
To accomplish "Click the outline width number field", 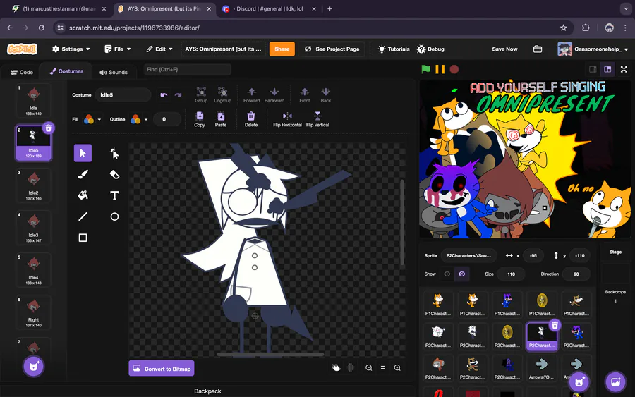I will click(x=167, y=119).
